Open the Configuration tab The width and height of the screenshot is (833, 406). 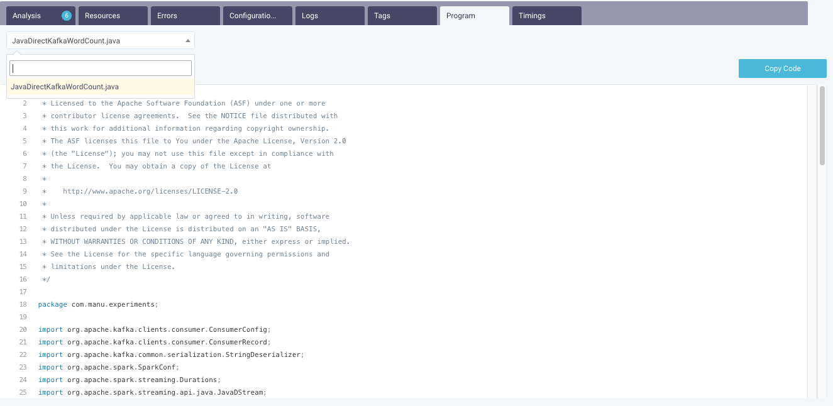[x=253, y=15]
